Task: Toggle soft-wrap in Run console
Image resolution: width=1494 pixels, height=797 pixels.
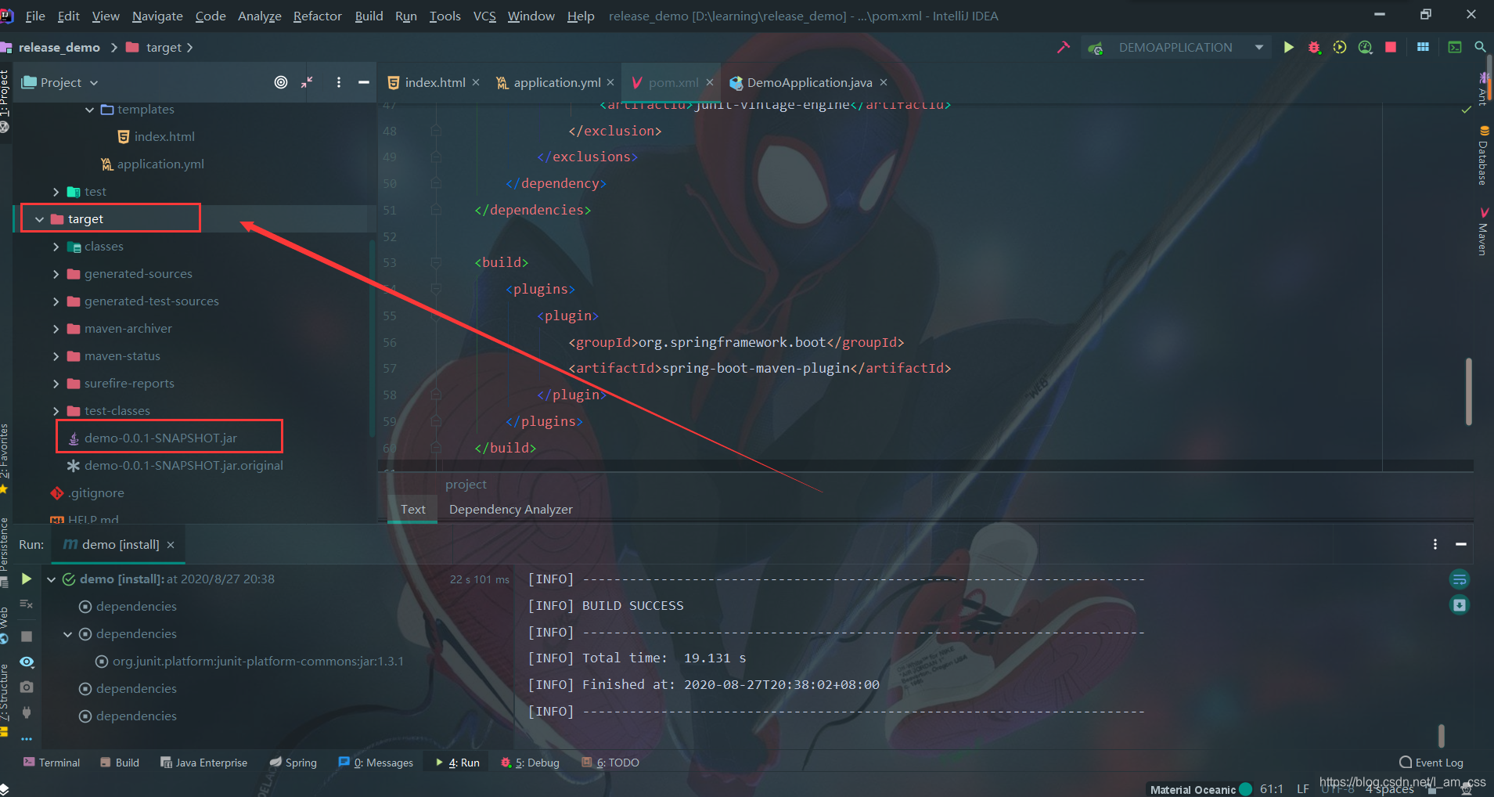Action: click(x=1459, y=579)
